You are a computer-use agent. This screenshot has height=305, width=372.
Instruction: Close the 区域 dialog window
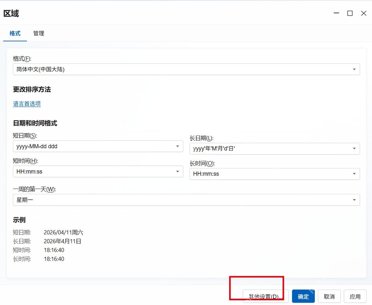364,13
